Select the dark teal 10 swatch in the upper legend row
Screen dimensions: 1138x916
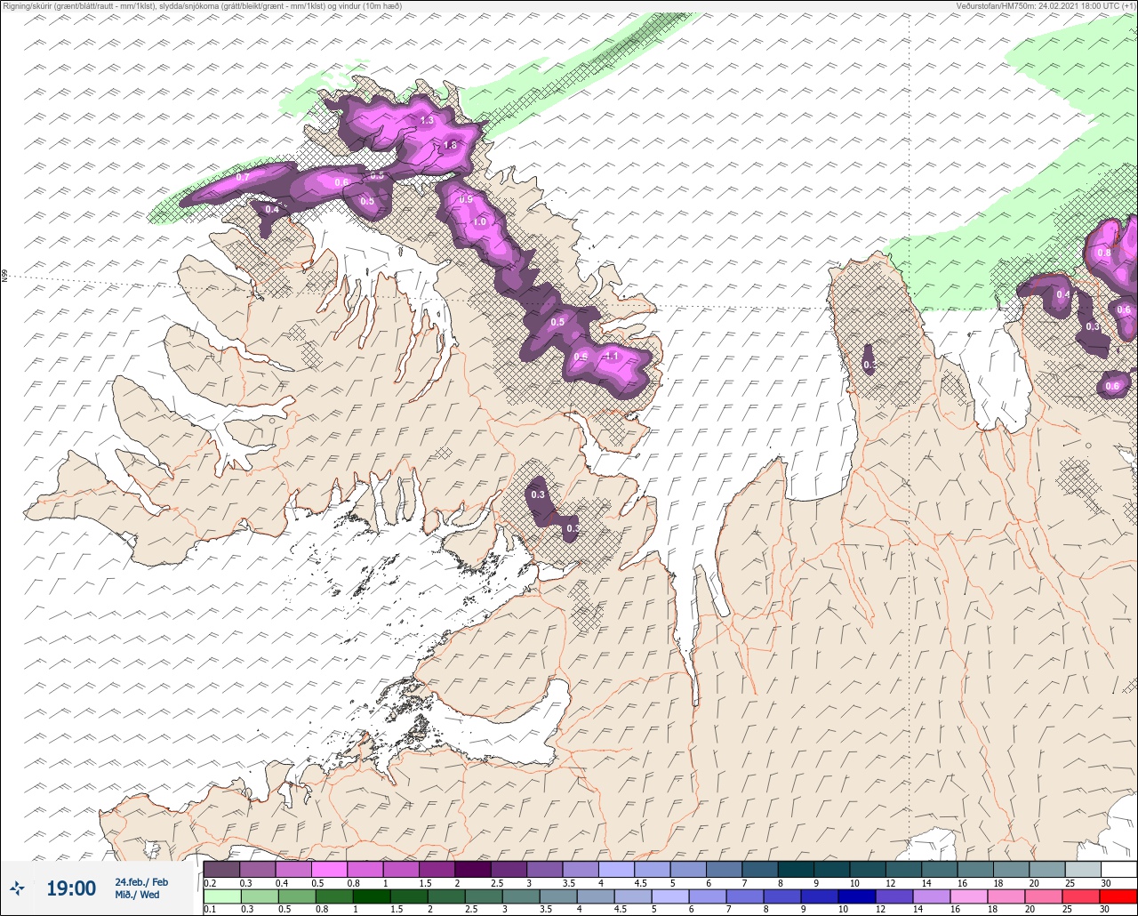[x=868, y=869]
